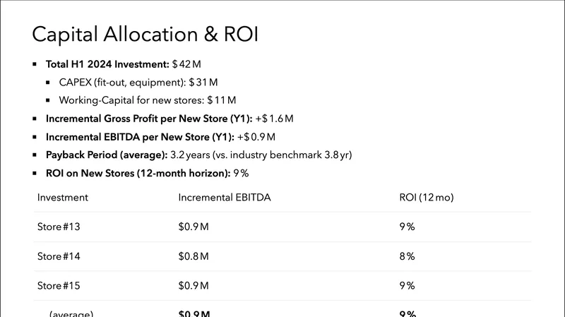Select the Incremental EBITDA per New Store bullet
The height and width of the screenshot is (317, 565).
pyautogui.click(x=160, y=136)
